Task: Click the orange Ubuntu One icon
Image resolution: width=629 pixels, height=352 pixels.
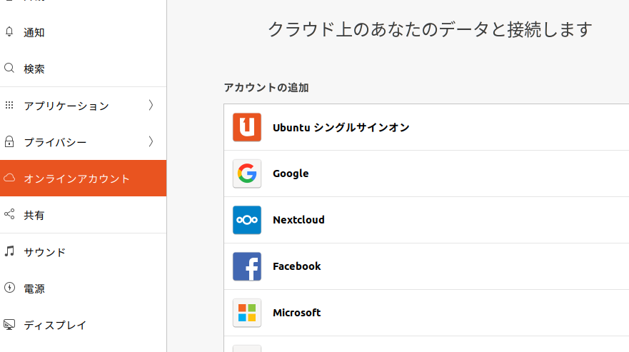Action: 247,127
